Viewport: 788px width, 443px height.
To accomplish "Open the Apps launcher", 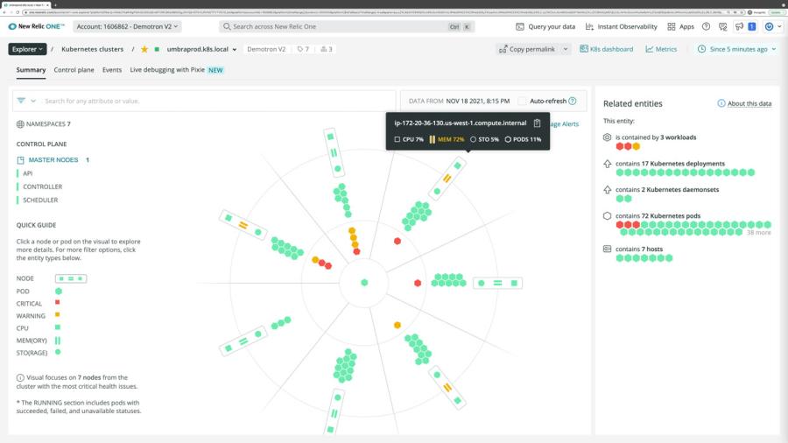I will (680, 26).
